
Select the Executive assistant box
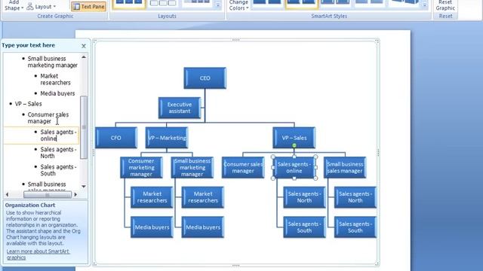pos(180,108)
